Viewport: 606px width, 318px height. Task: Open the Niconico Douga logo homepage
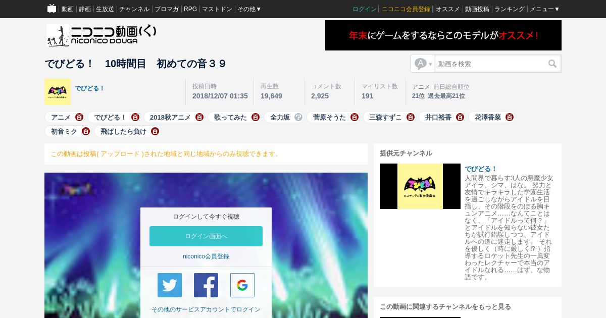click(102, 35)
